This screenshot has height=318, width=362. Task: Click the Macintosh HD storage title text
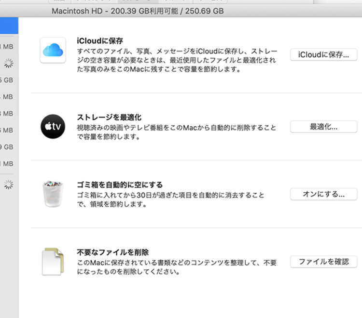(x=138, y=11)
